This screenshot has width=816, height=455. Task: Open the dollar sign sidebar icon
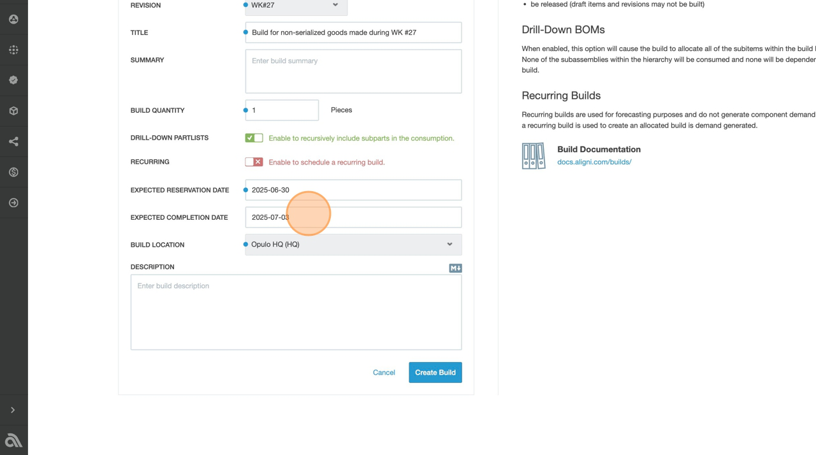point(13,172)
